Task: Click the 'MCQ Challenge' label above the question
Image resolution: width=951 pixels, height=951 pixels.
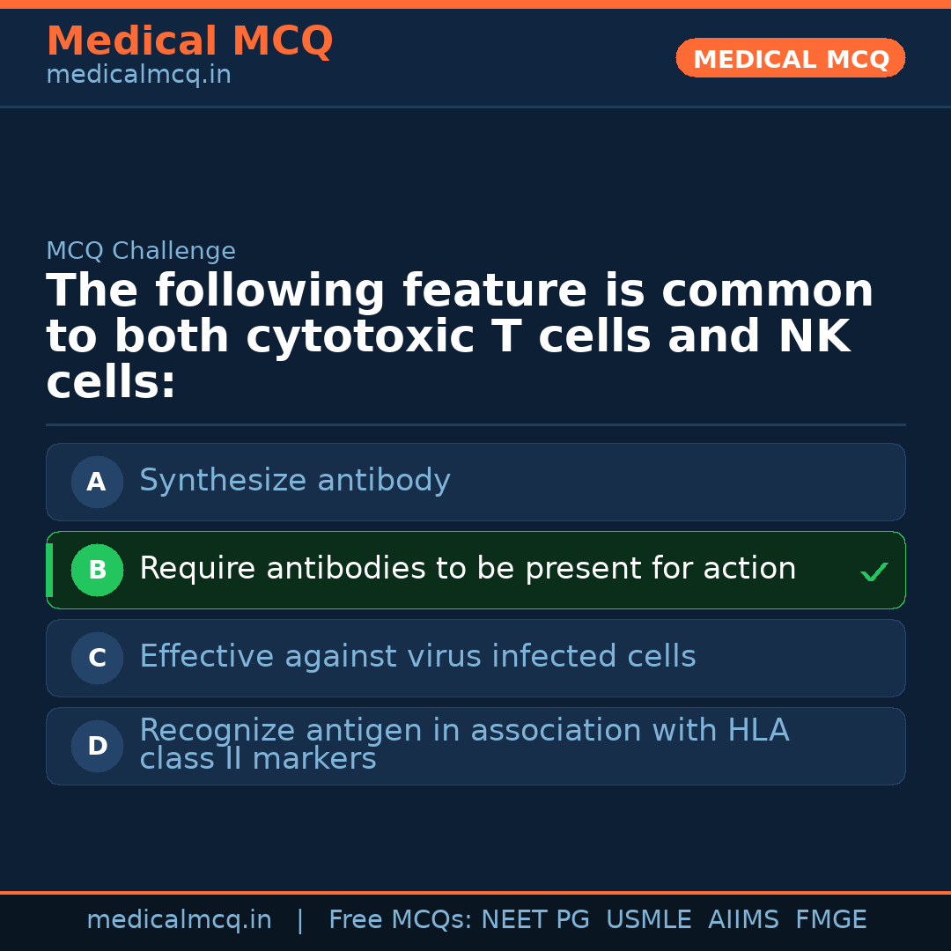Action: (141, 251)
